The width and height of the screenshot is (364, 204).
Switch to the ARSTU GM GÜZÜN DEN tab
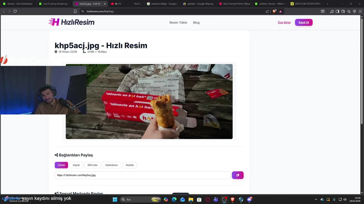pyautogui.click(x=306, y=4)
